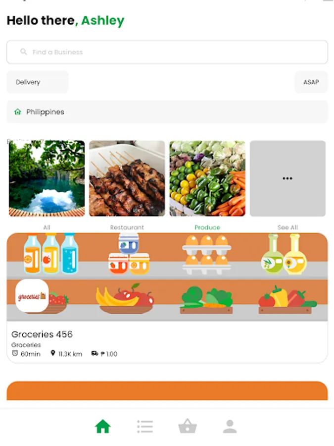Click the magnifier search icon
This screenshot has height=446, width=334.
tap(24, 52)
